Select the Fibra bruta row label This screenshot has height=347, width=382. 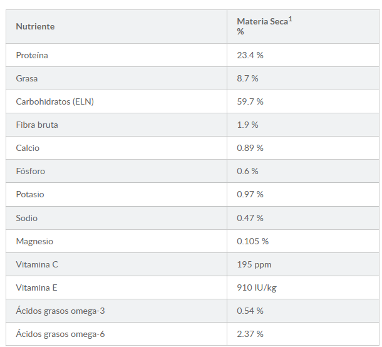37,125
